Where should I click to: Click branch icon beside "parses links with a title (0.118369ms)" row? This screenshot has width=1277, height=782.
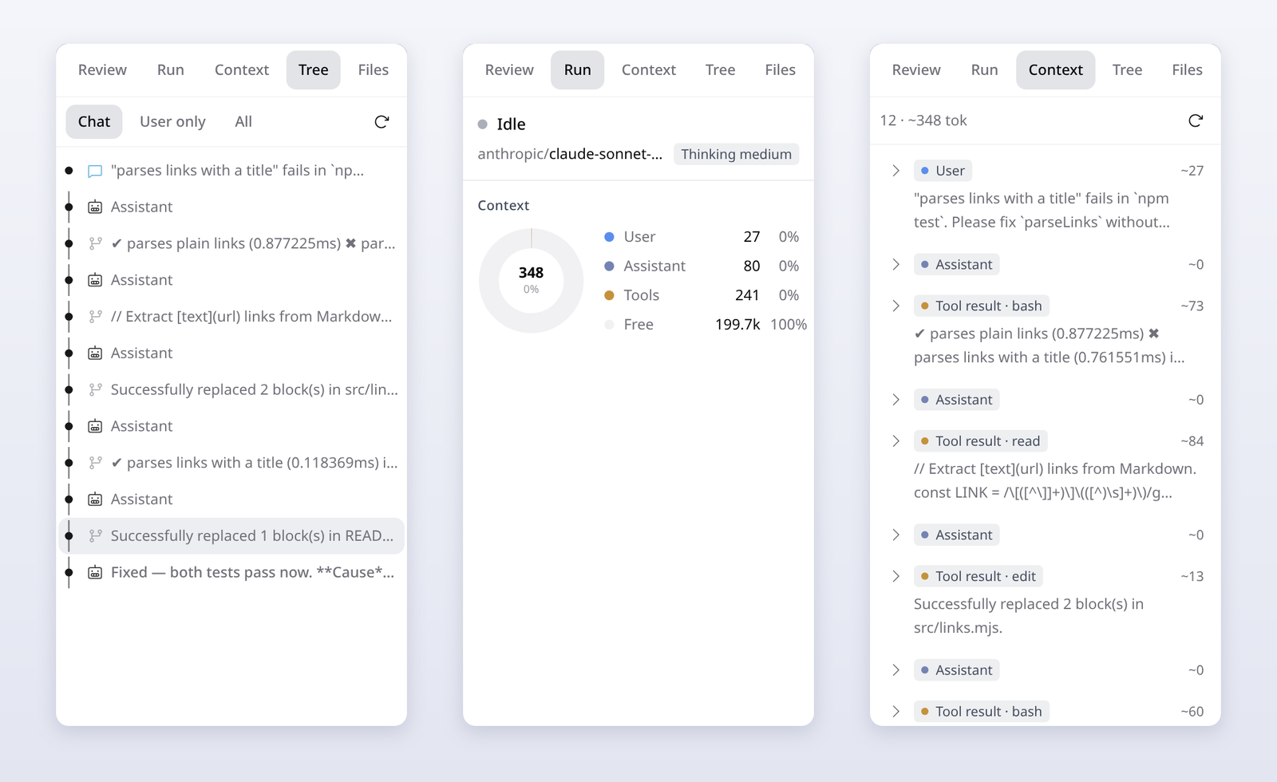click(95, 463)
